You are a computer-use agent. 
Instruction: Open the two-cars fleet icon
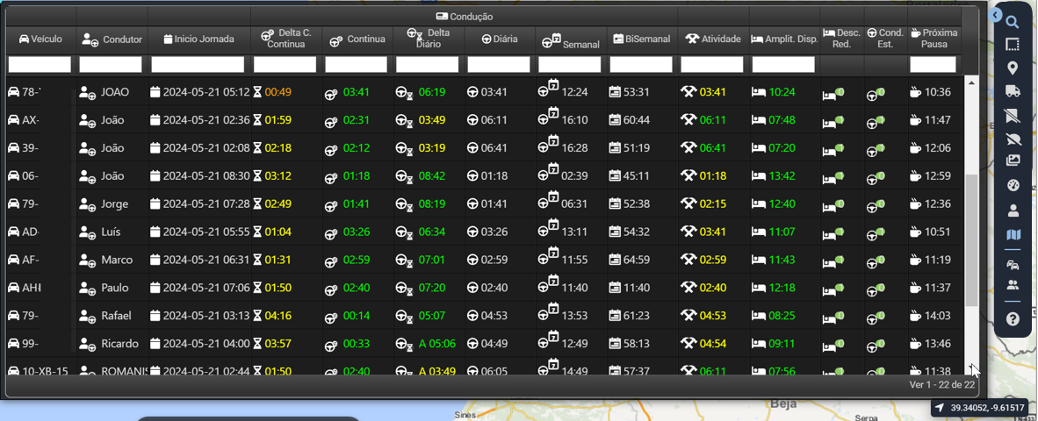[1013, 264]
